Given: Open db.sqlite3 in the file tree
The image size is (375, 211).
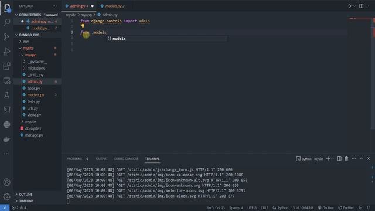Looking at the screenshot, I should (37, 128).
